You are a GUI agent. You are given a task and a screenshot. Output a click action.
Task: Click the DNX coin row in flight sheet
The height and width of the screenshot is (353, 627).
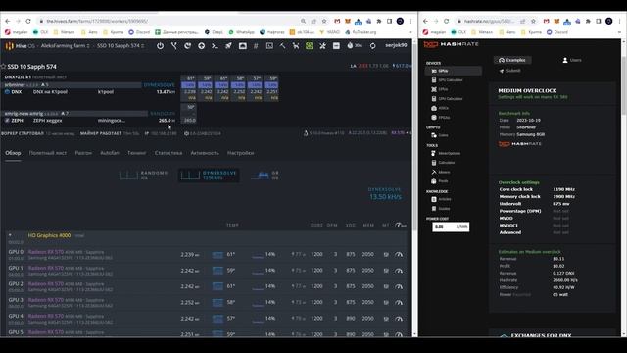pyautogui.click(x=89, y=91)
